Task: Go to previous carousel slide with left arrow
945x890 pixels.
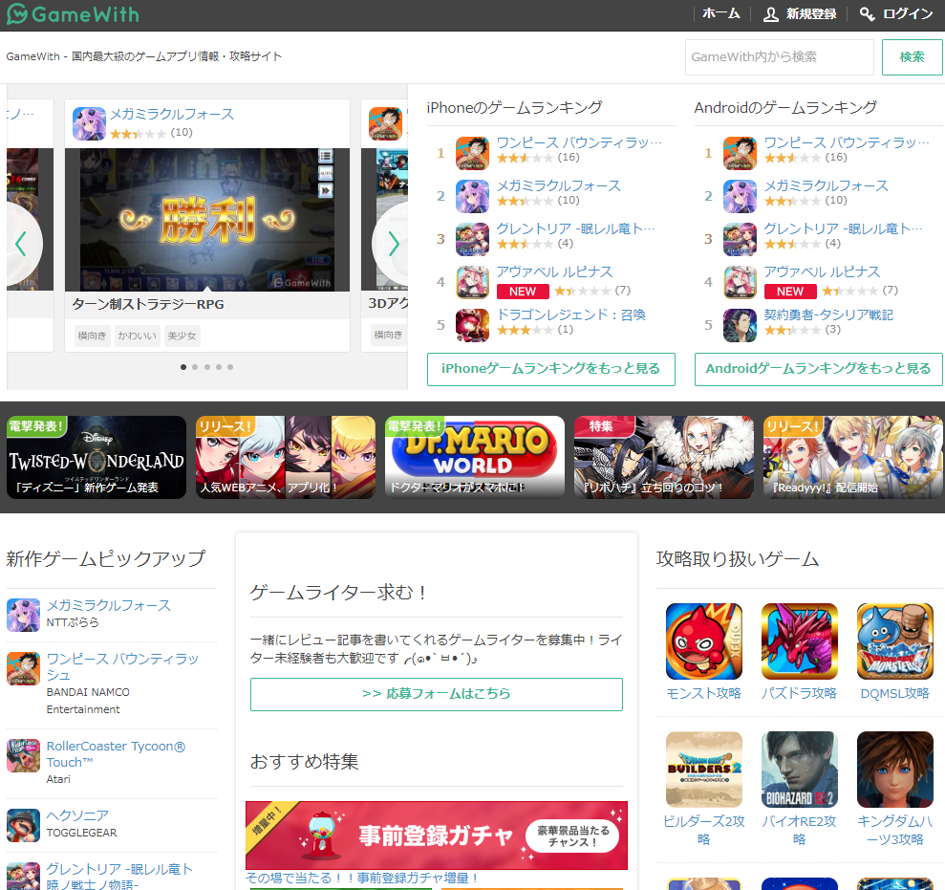Action: point(21,244)
